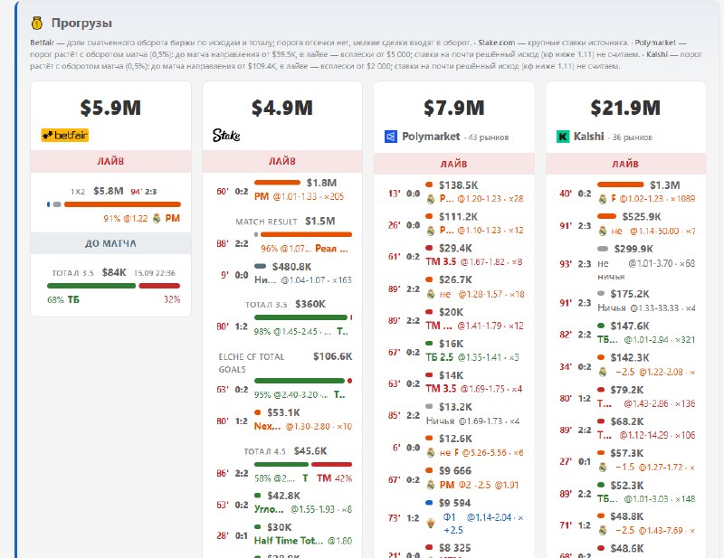Click the Polymarket logo icon
The image size is (724, 558).
click(x=391, y=137)
